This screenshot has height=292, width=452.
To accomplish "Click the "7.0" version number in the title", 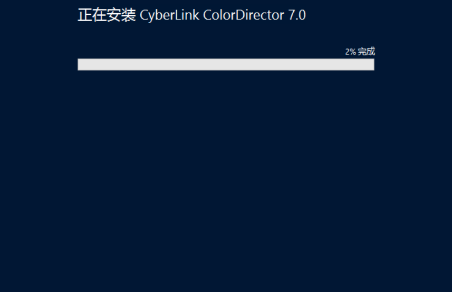I will [x=297, y=15].
